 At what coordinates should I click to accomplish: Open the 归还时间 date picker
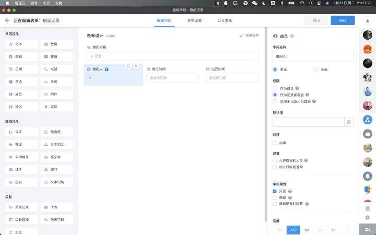tap(232, 78)
